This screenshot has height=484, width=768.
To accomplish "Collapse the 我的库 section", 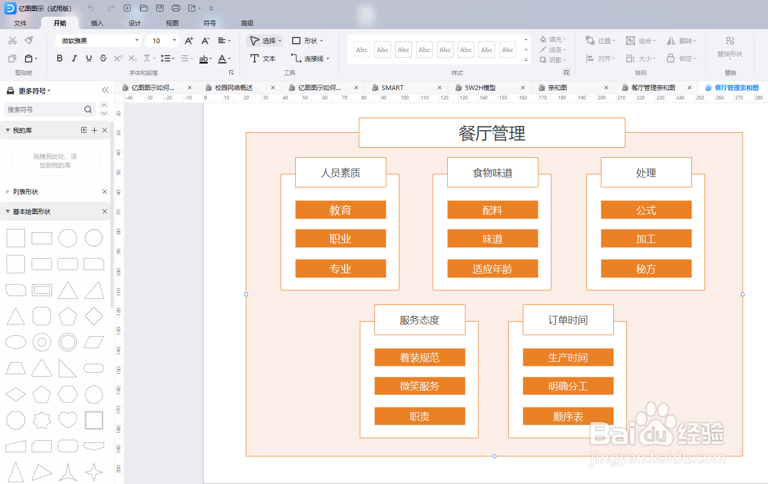I will click(x=8, y=130).
